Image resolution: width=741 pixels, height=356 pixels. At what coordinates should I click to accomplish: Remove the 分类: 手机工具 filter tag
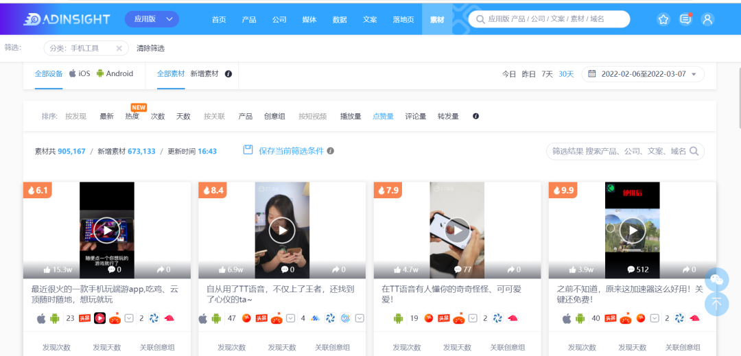[119, 48]
